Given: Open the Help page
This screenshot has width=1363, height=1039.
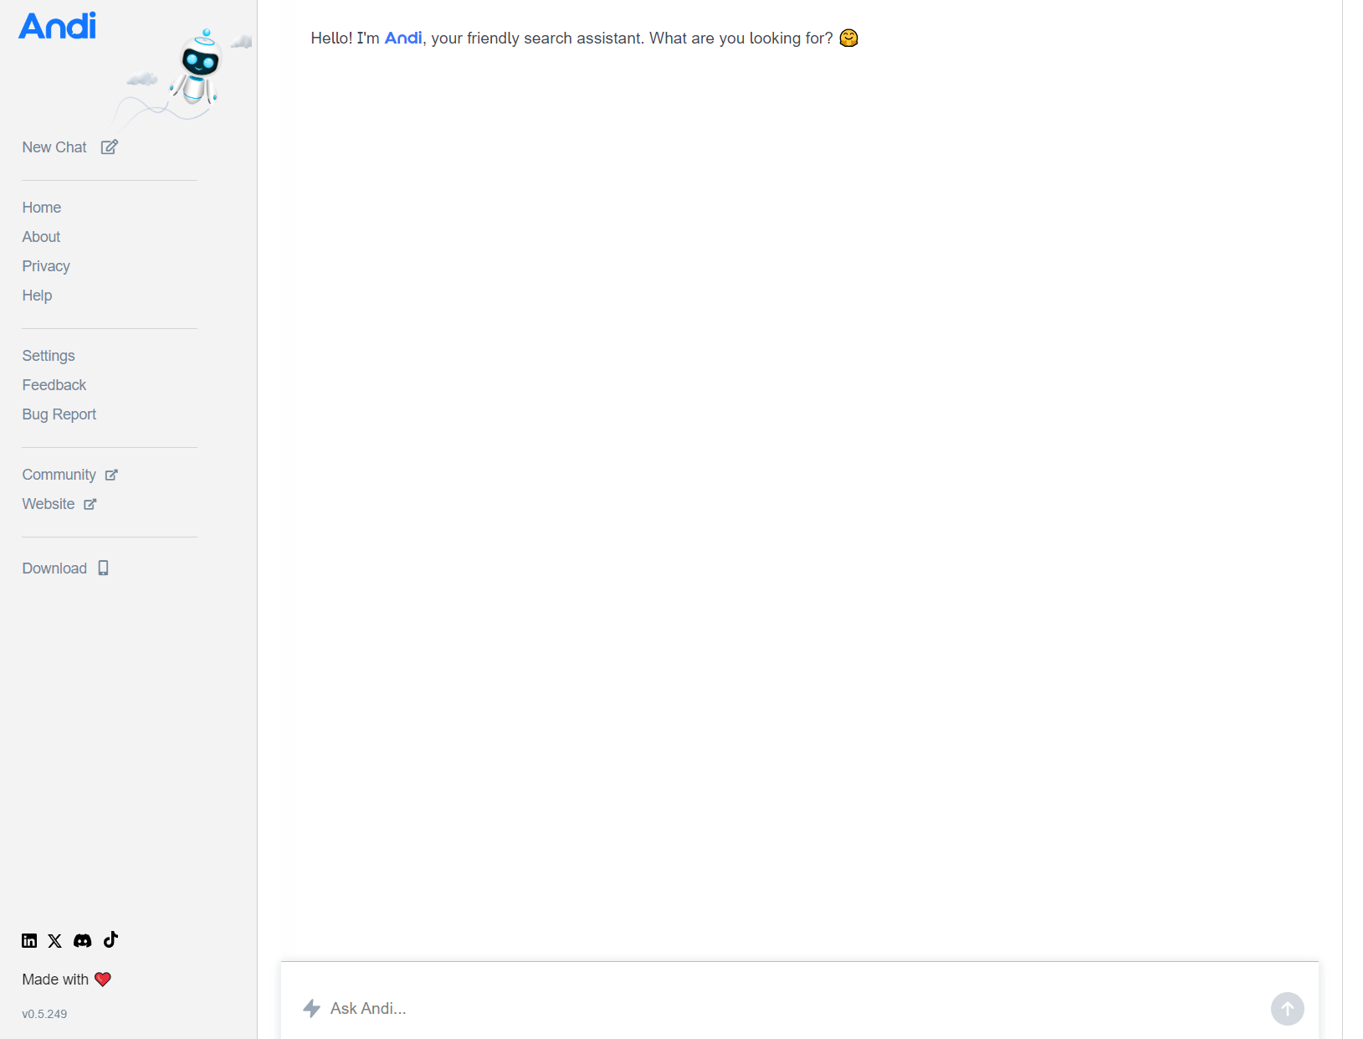Looking at the screenshot, I should [37, 296].
